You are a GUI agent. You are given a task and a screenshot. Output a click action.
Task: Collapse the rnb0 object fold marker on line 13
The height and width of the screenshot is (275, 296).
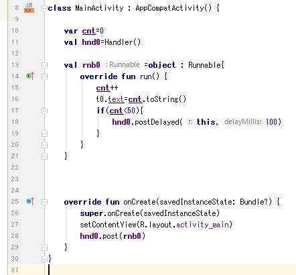pos(44,65)
